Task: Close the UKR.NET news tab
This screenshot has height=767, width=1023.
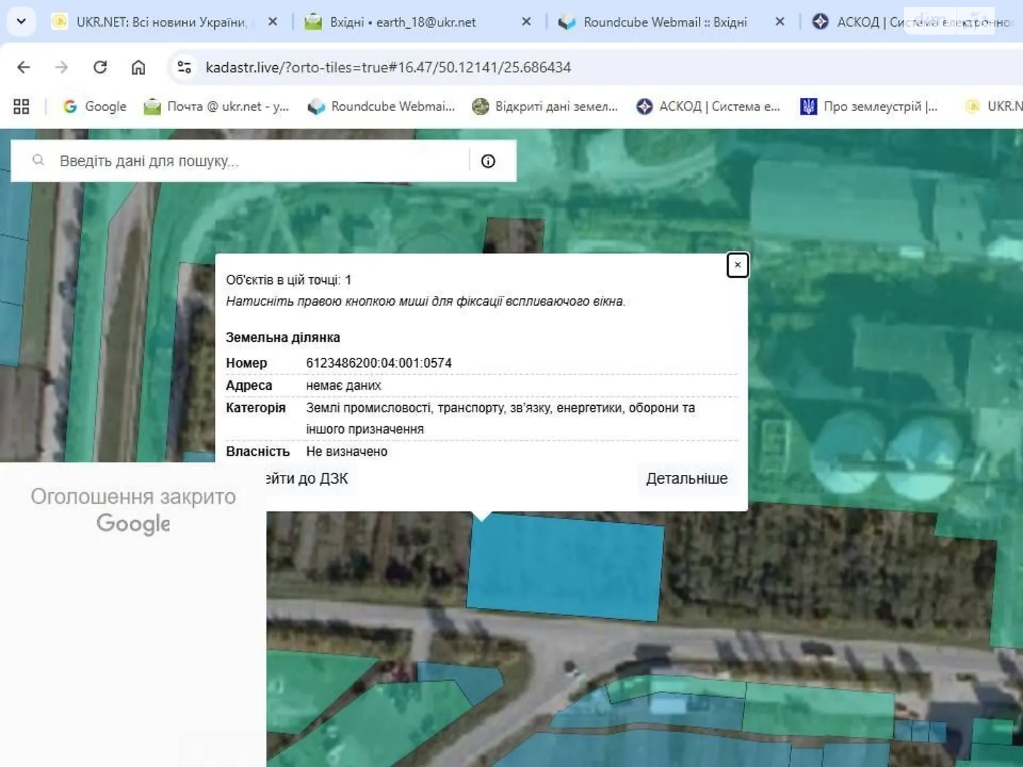Action: [x=272, y=22]
